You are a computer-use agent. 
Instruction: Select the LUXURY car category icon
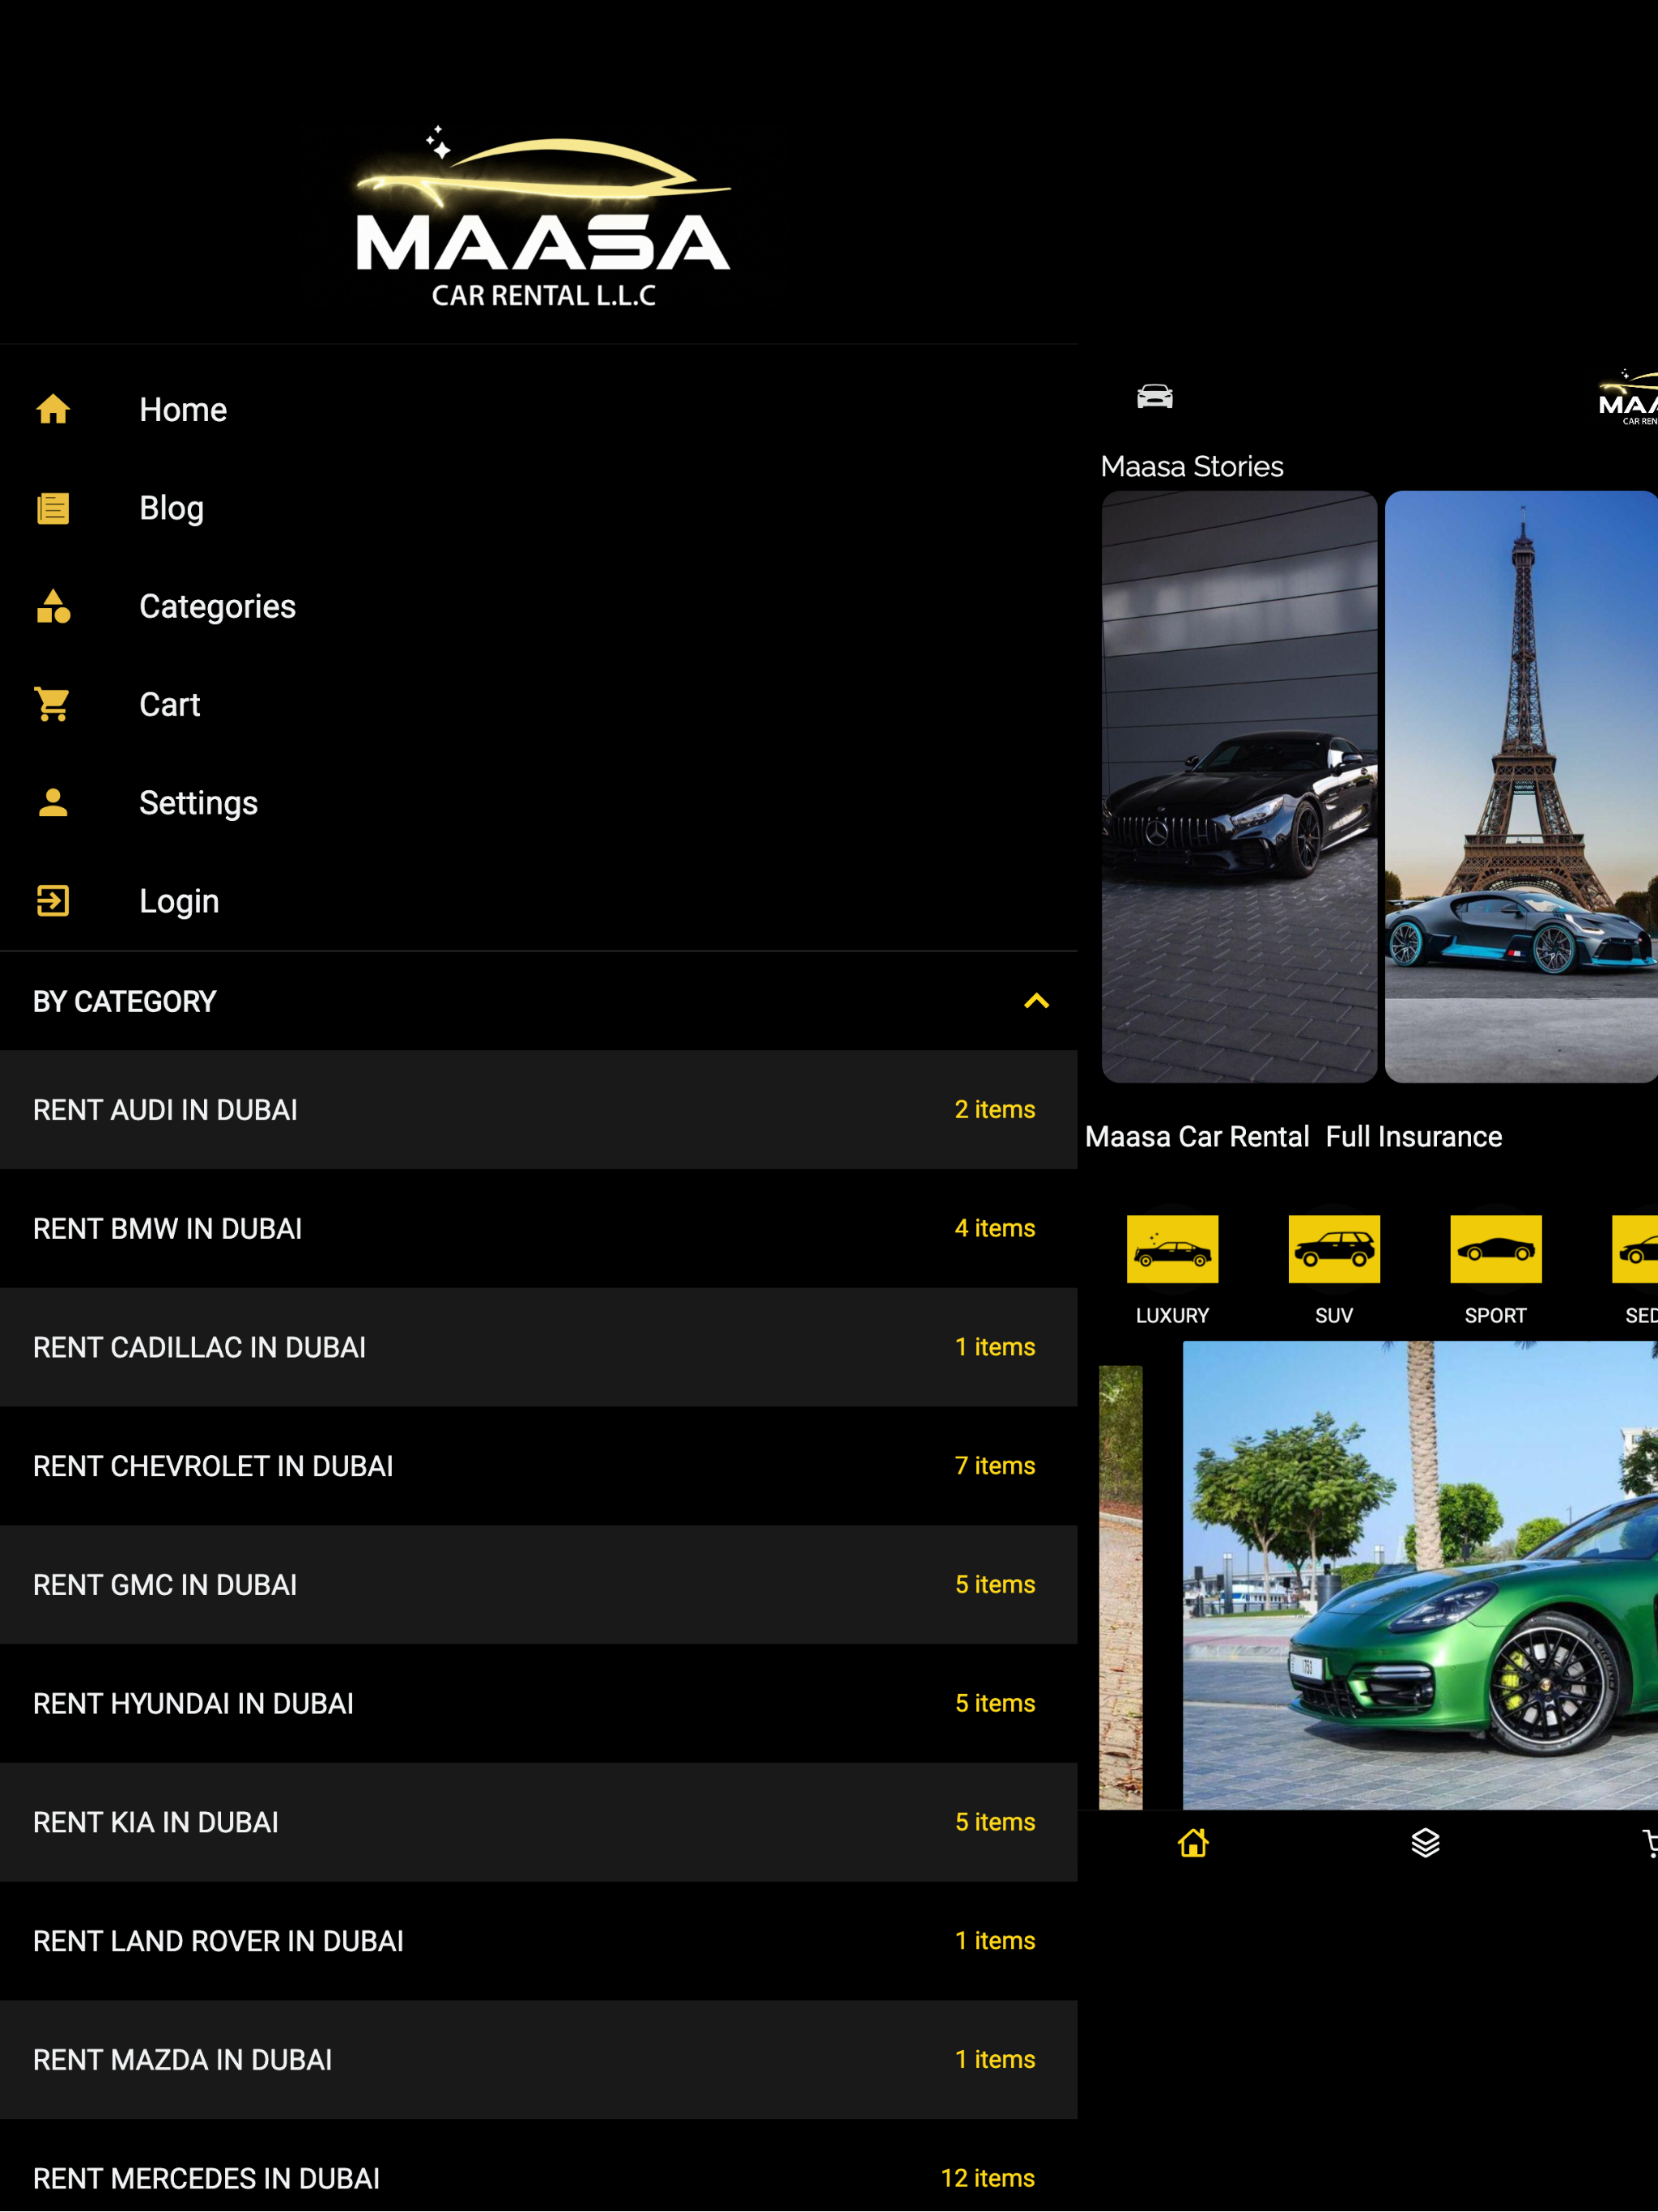point(1172,1249)
